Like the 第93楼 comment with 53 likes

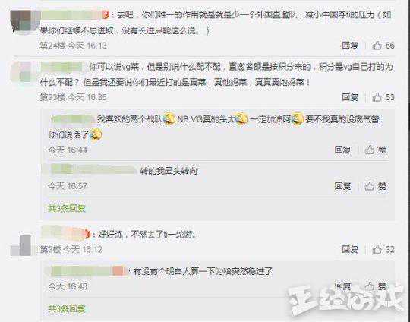tap(383, 97)
